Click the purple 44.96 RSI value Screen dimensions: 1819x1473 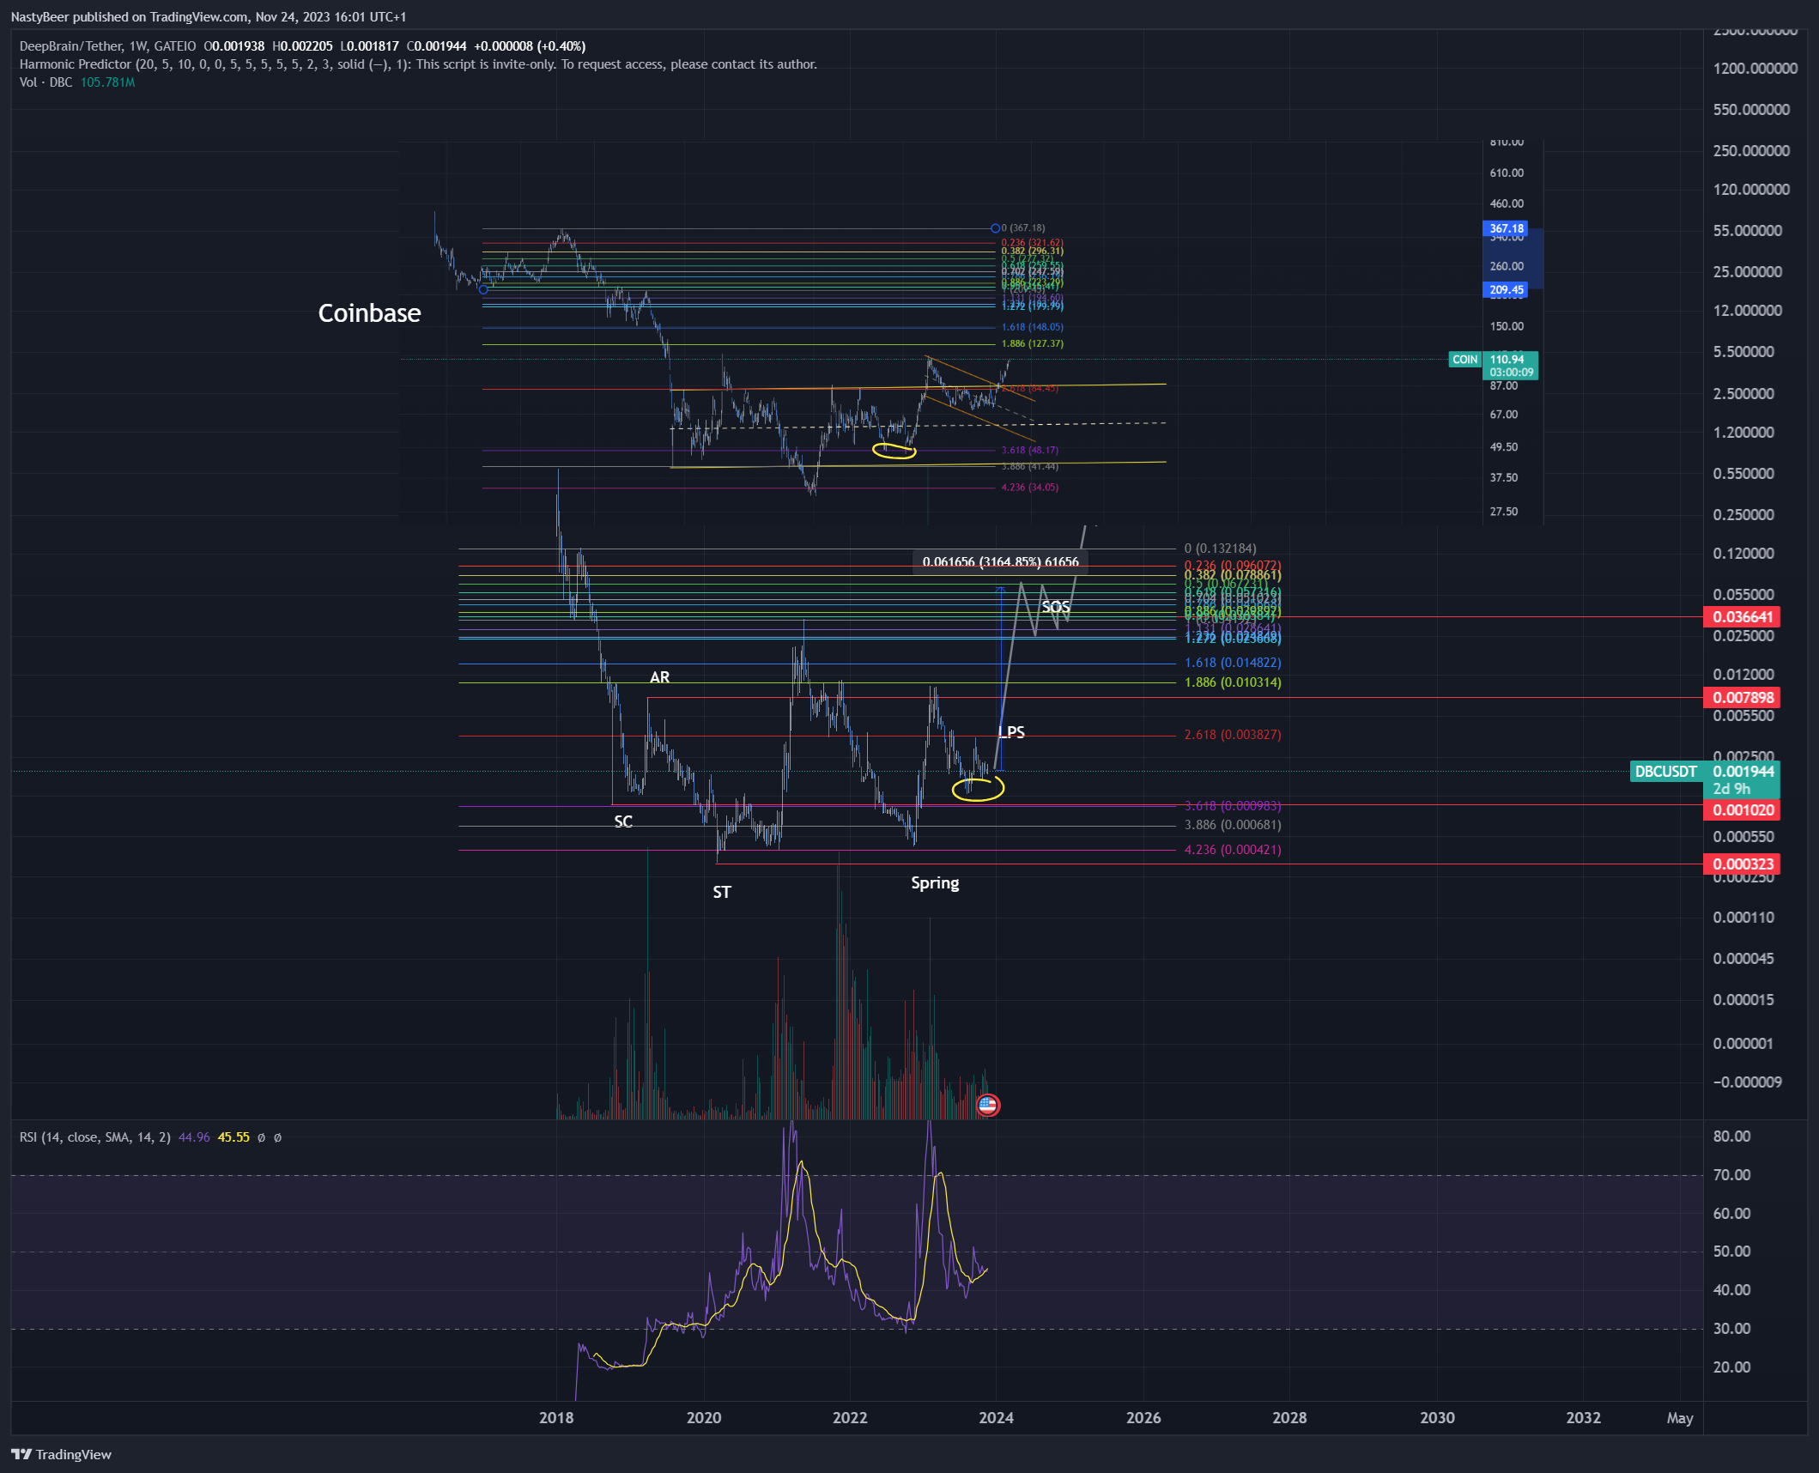(194, 1137)
